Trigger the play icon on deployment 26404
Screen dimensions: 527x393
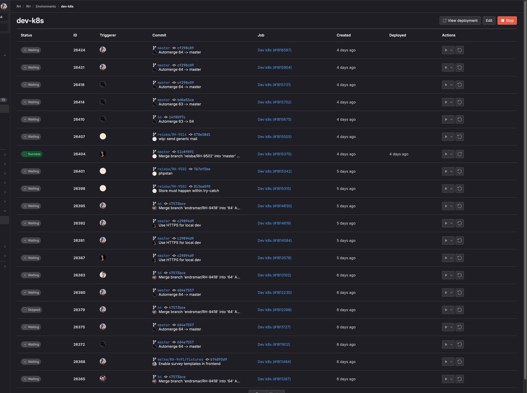tap(446, 154)
